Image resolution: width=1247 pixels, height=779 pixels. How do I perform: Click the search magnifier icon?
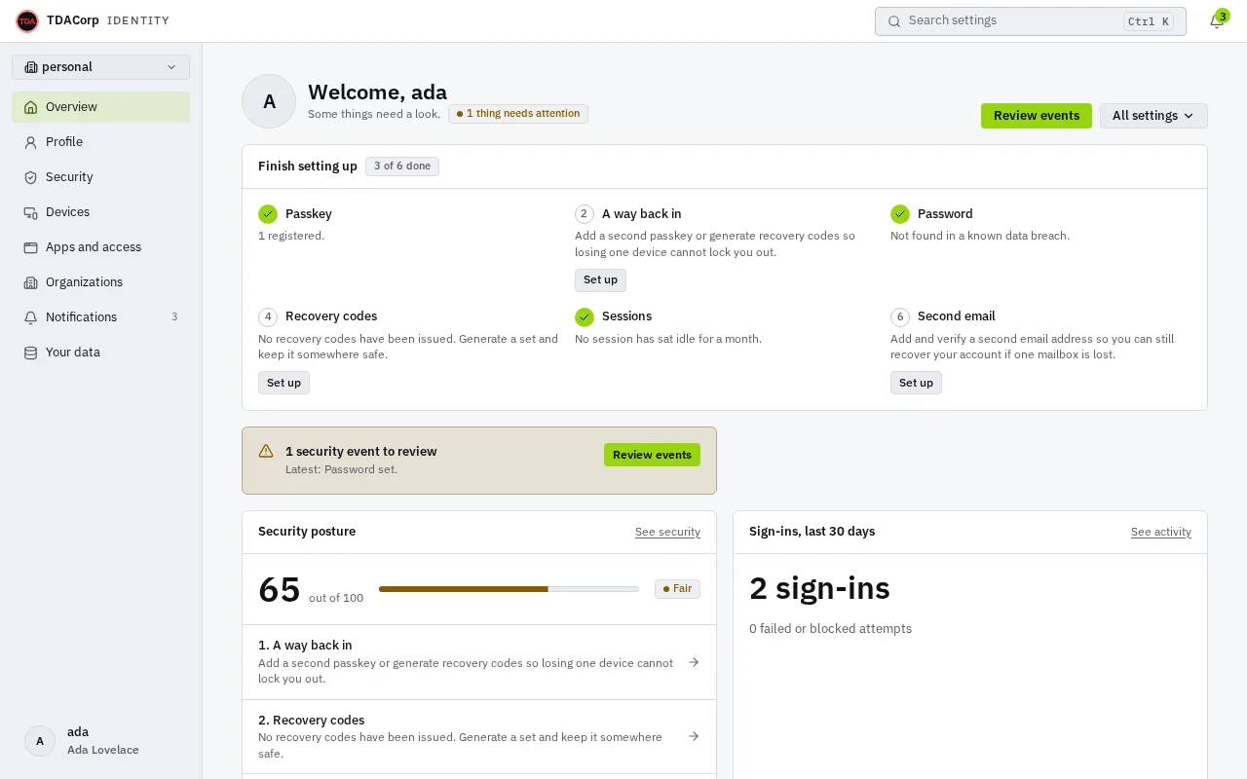pyautogui.click(x=894, y=21)
